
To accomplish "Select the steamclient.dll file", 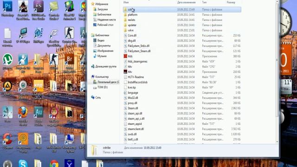I will point(136,129).
